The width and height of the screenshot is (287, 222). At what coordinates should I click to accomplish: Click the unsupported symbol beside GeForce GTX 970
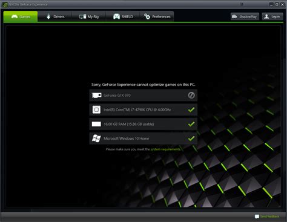pos(191,95)
